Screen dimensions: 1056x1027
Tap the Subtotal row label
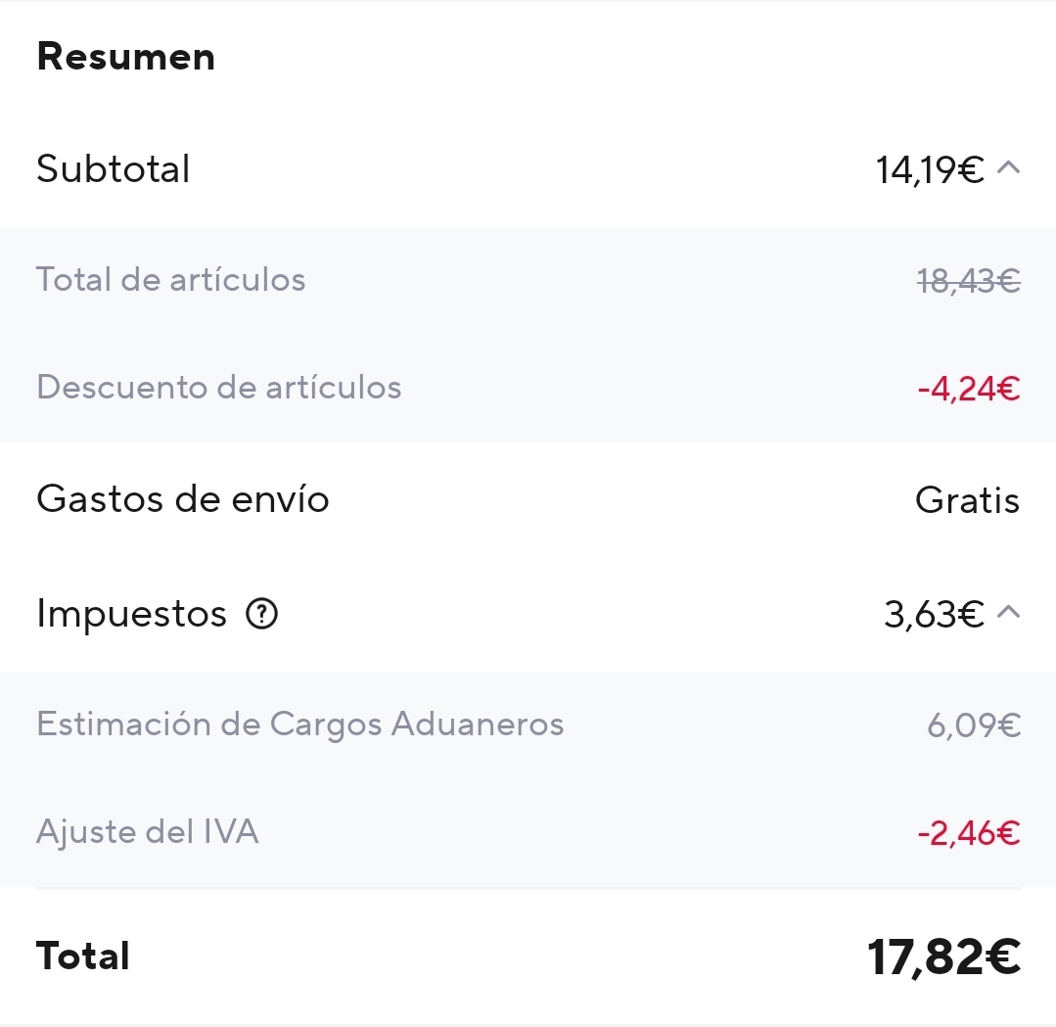114,168
